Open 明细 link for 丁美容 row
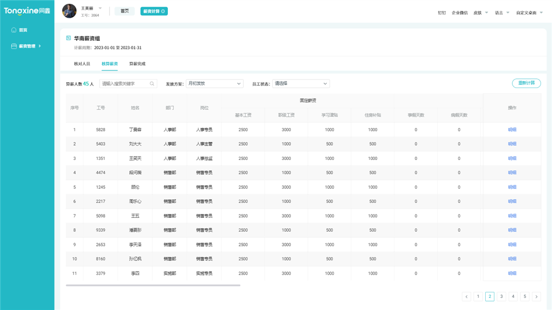The width and height of the screenshot is (552, 310). 512,130
